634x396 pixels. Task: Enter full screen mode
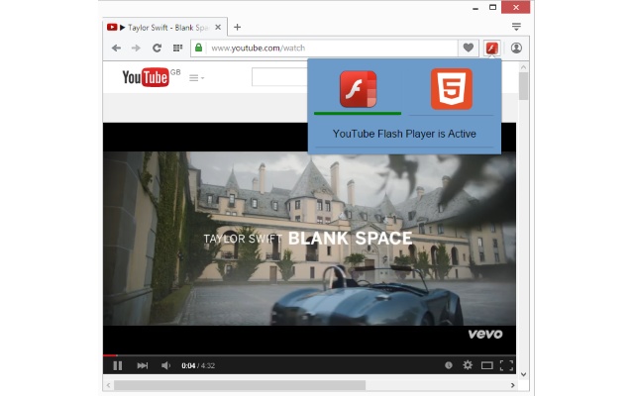click(x=506, y=365)
